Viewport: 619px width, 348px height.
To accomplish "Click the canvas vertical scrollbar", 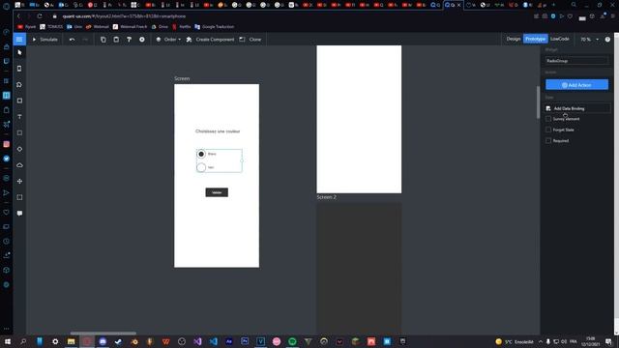I will pyautogui.click(x=538, y=101).
